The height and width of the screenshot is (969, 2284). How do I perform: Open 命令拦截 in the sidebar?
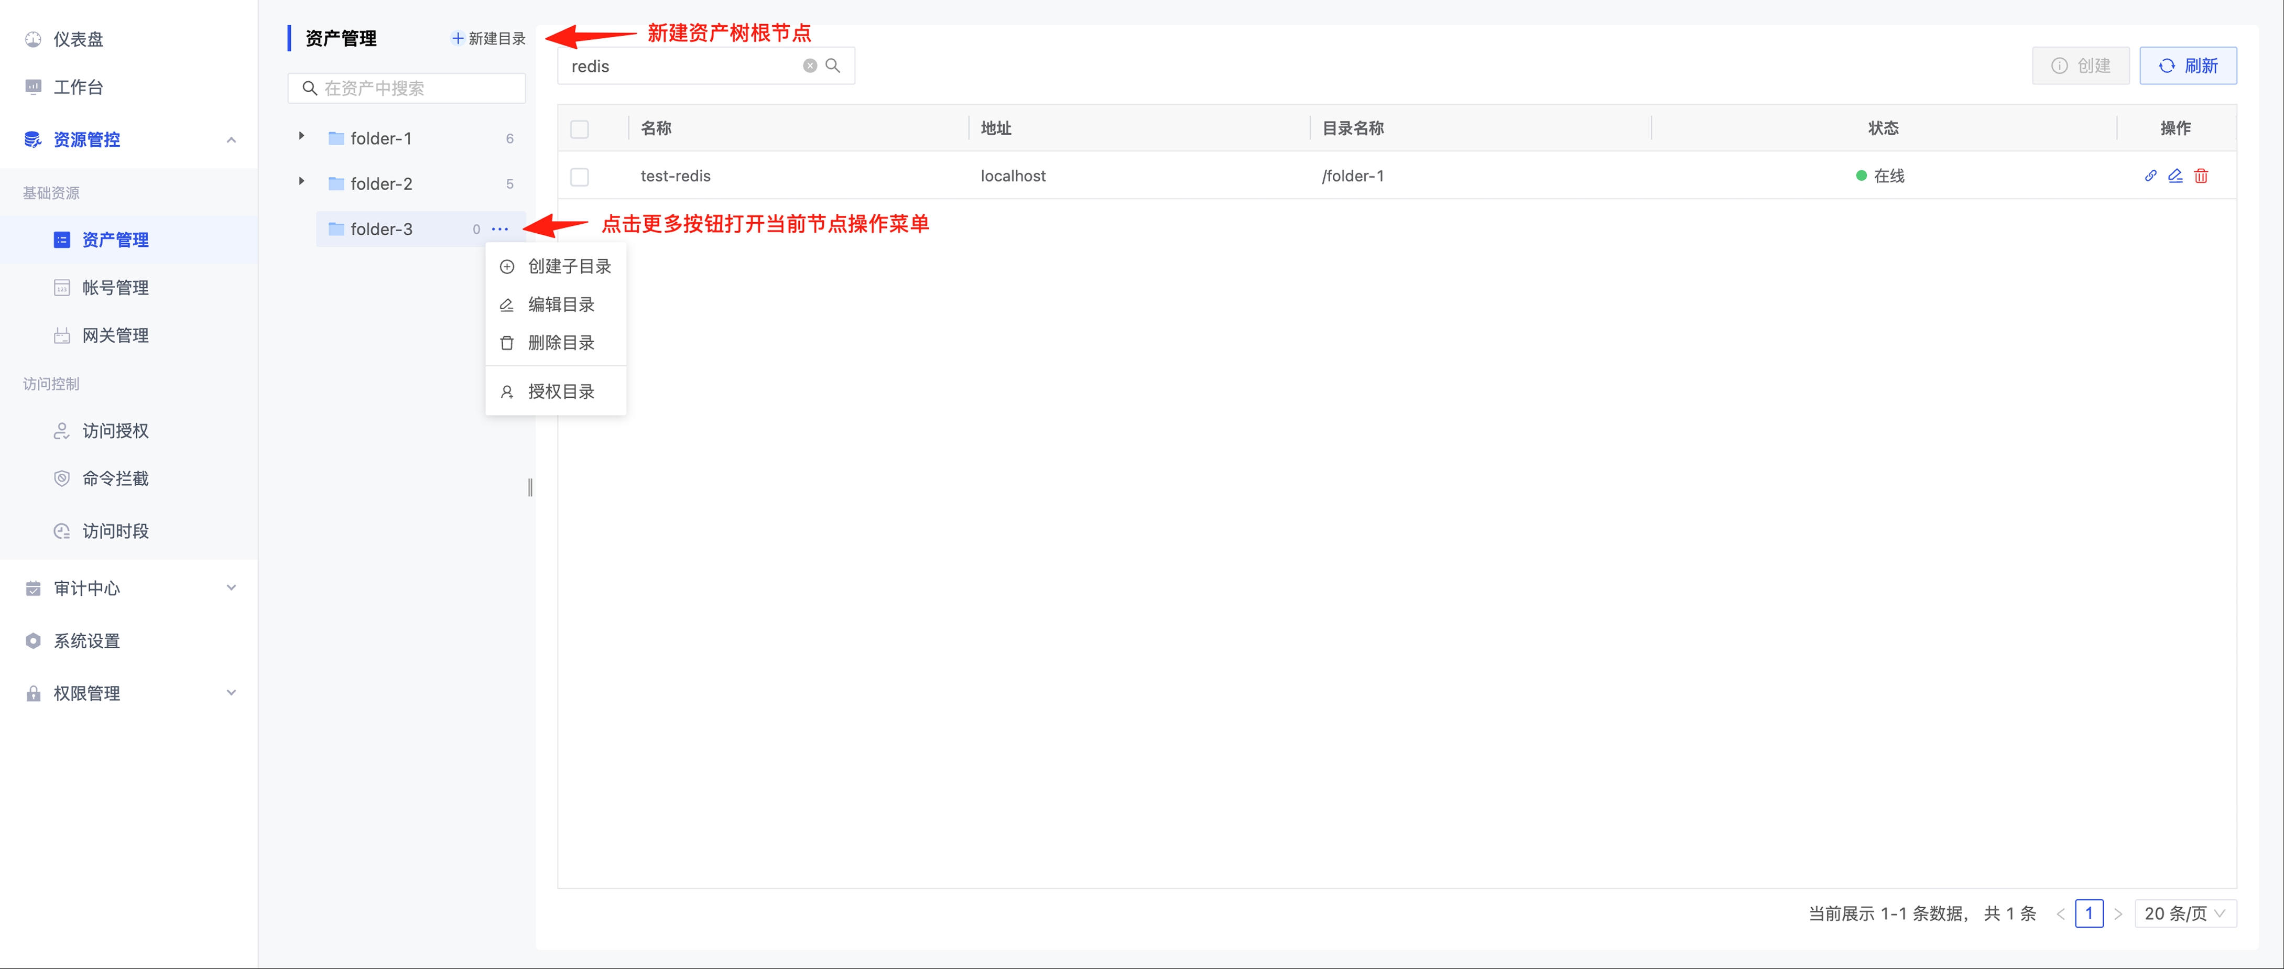pos(128,479)
